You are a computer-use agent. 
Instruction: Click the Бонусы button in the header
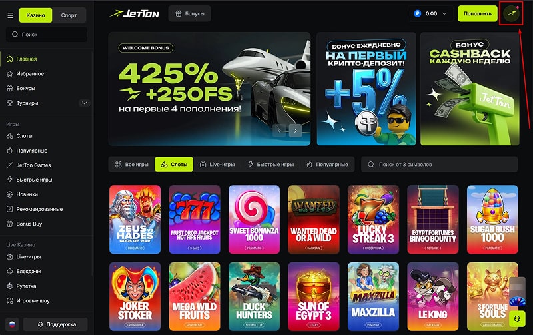tap(190, 13)
